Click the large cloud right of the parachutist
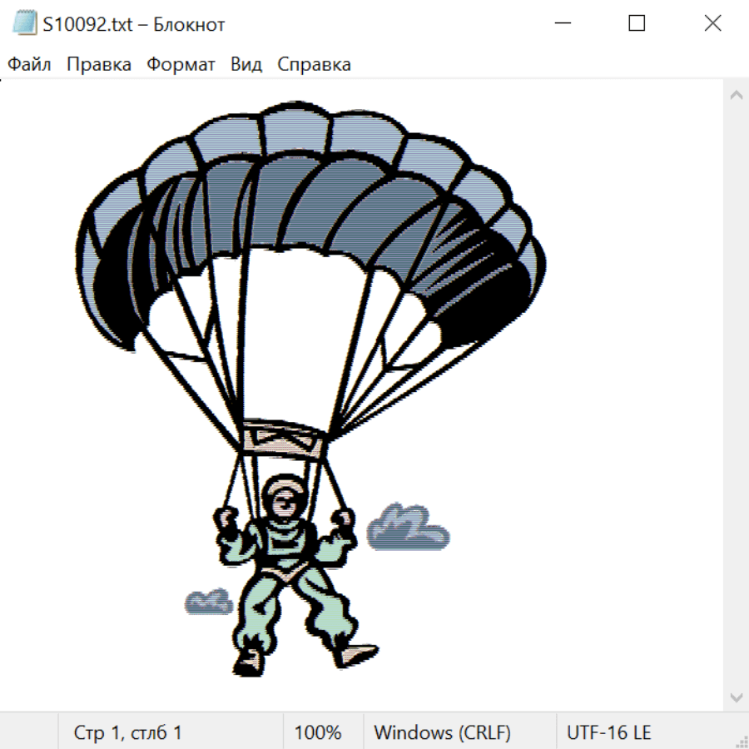The image size is (749, 749). (407, 528)
